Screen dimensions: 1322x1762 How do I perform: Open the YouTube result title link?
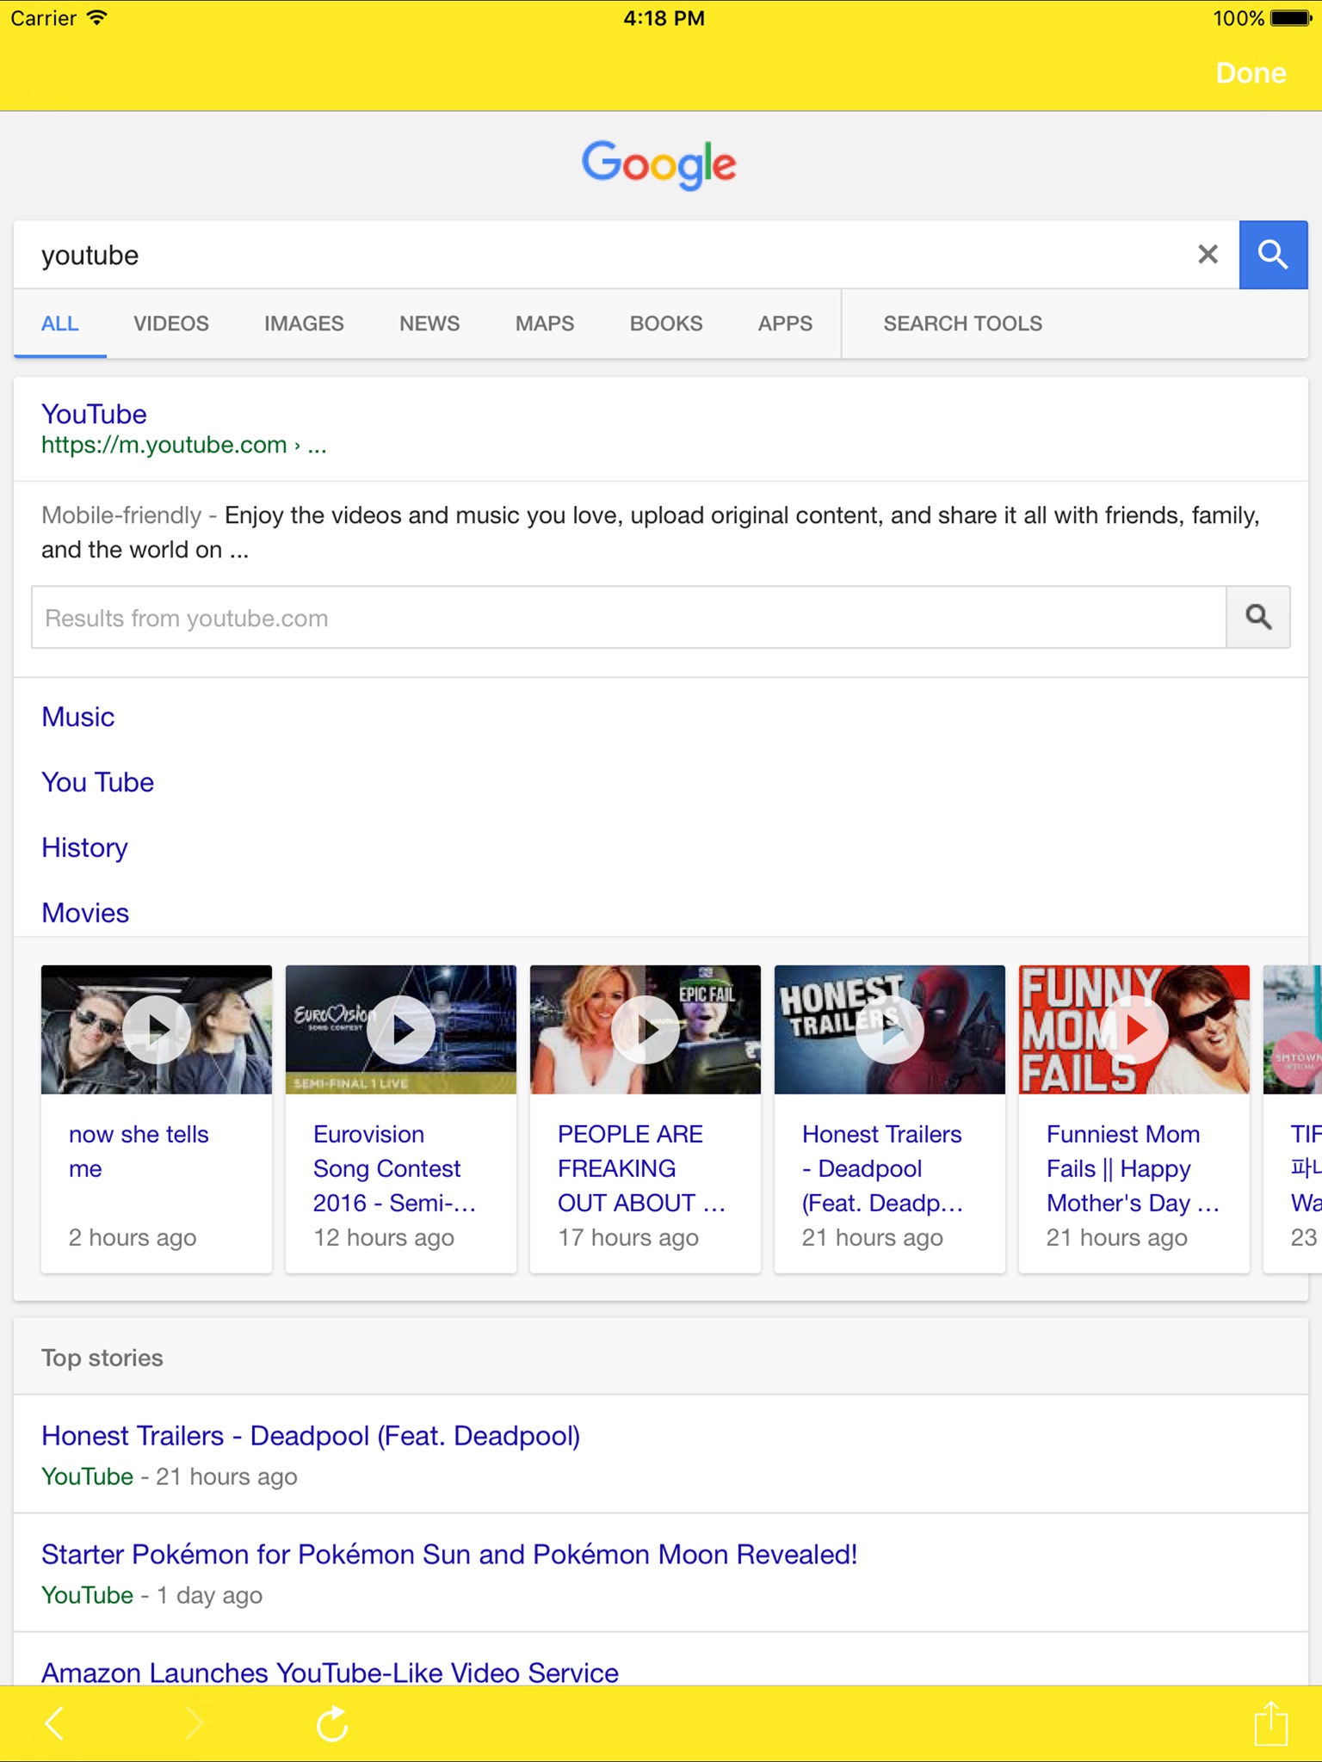point(94,414)
